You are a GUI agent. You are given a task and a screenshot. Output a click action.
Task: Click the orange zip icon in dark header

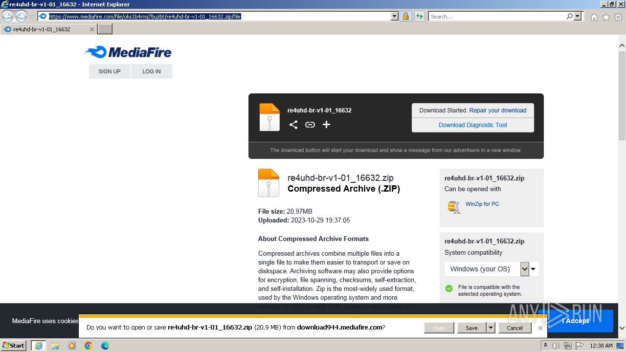[269, 117]
